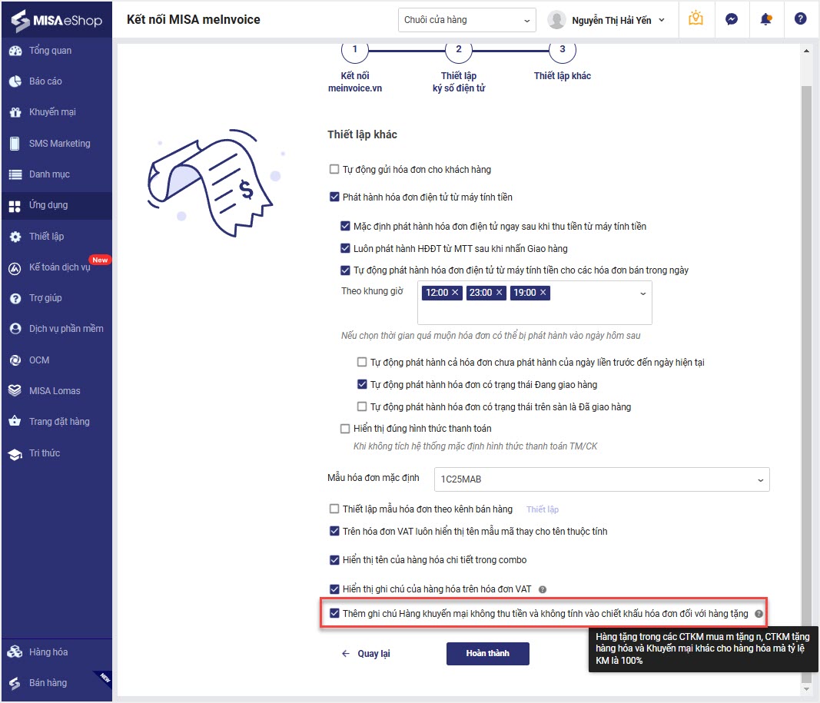Viewport: 820px width, 703px height.
Task: Click the MISA Lomas icon
Action: tap(15, 390)
